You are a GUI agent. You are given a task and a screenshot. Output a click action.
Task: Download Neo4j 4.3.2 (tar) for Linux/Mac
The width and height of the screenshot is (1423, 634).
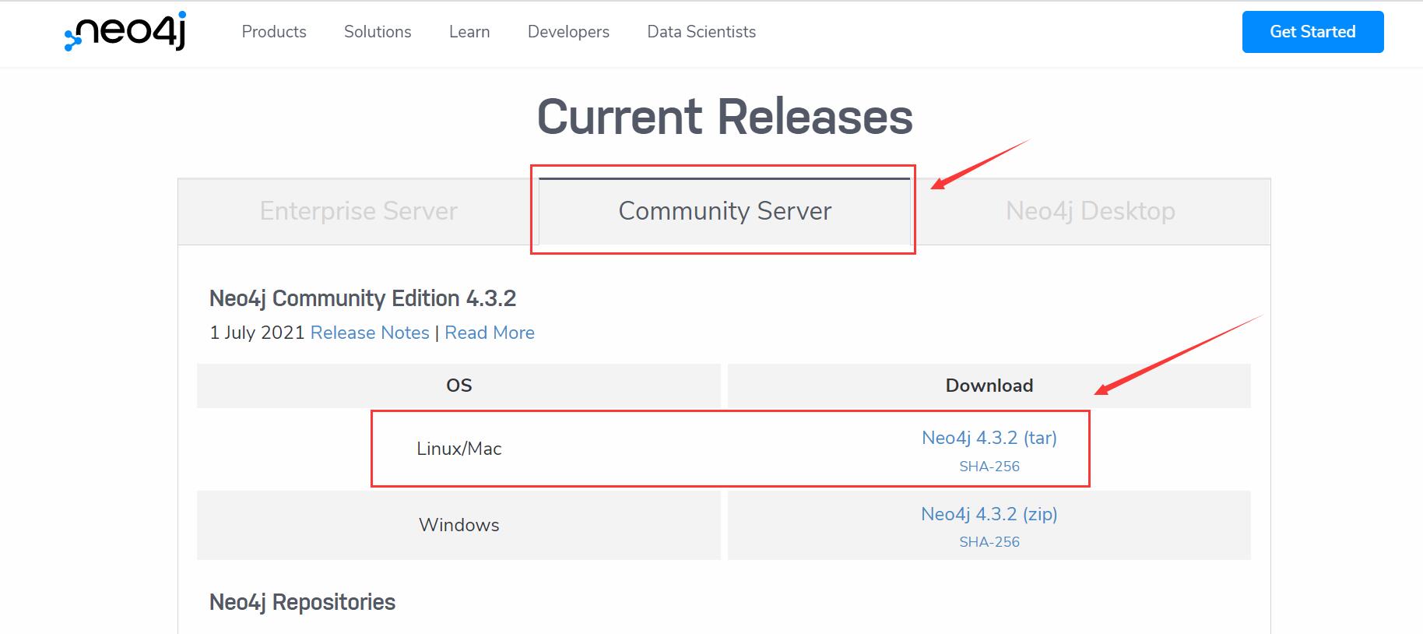click(989, 438)
